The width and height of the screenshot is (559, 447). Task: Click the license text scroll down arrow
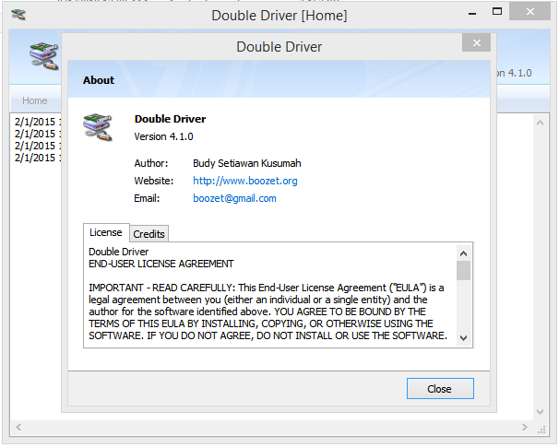point(463,337)
